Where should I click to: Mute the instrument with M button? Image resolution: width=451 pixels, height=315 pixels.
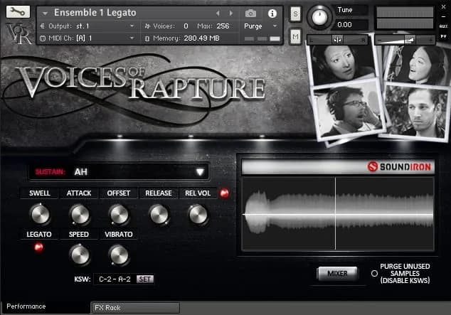click(295, 36)
